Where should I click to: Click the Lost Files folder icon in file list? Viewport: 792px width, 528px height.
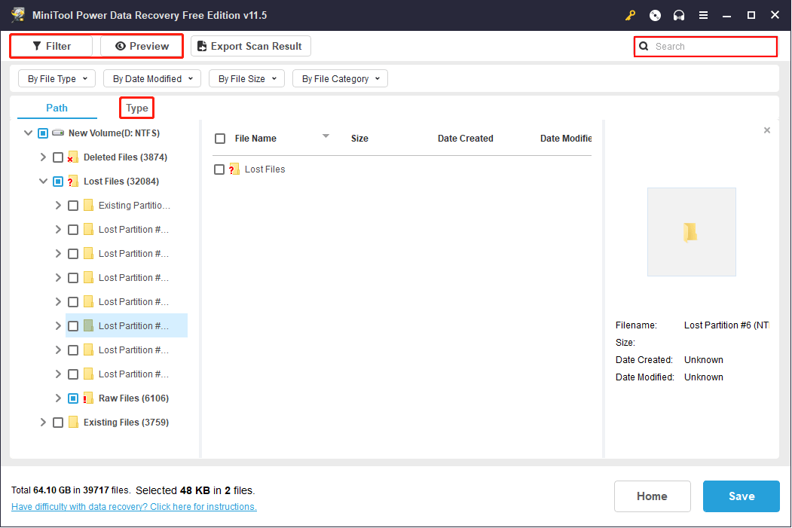pos(234,169)
